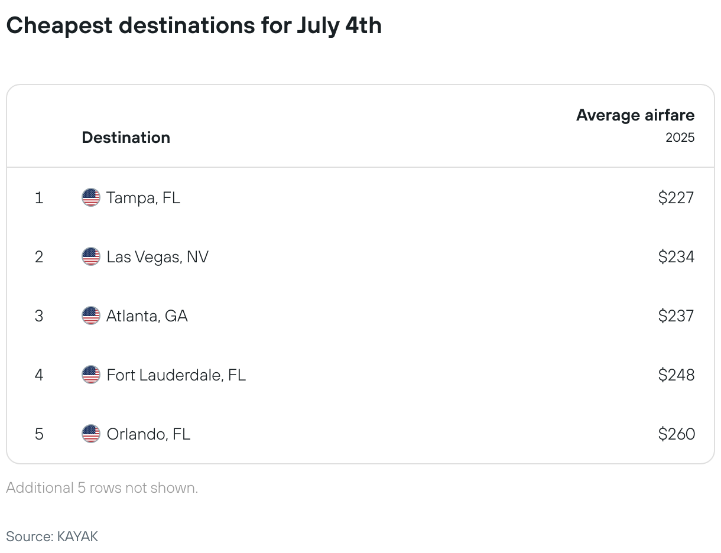Click the Source: KAYAK text
This screenshot has width=721, height=553.
pyautogui.click(x=52, y=536)
